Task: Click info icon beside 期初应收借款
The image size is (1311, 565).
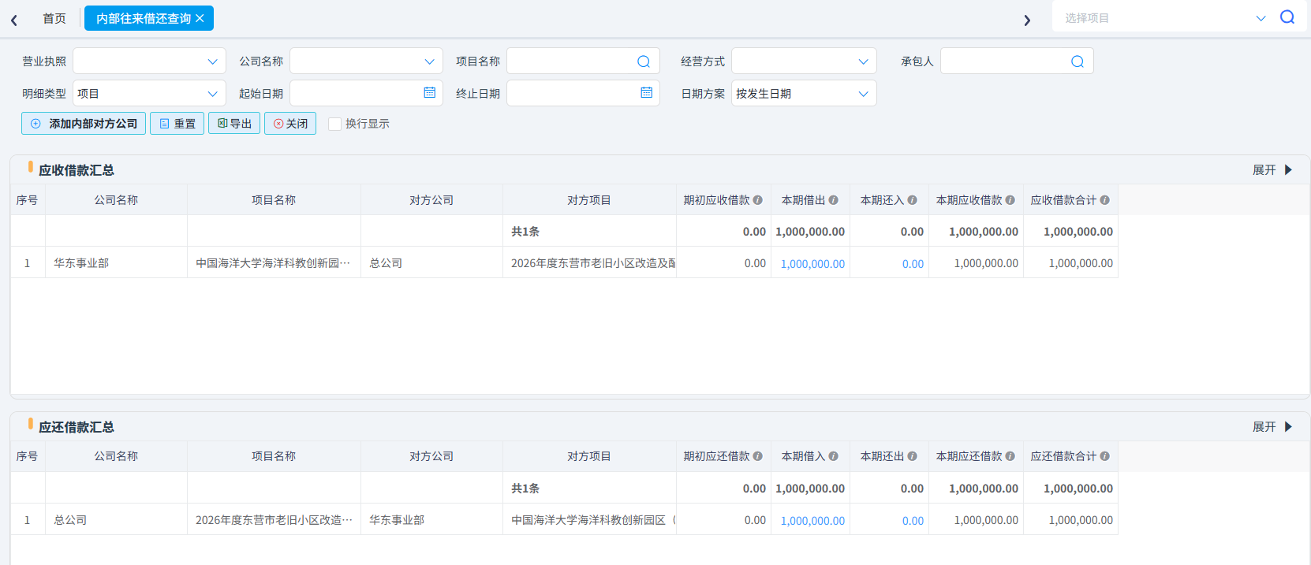Action: click(x=758, y=200)
